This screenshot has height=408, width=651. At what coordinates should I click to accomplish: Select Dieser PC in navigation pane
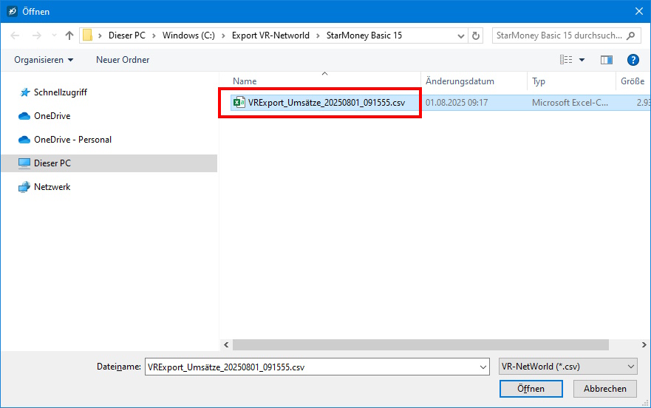[x=109, y=163]
